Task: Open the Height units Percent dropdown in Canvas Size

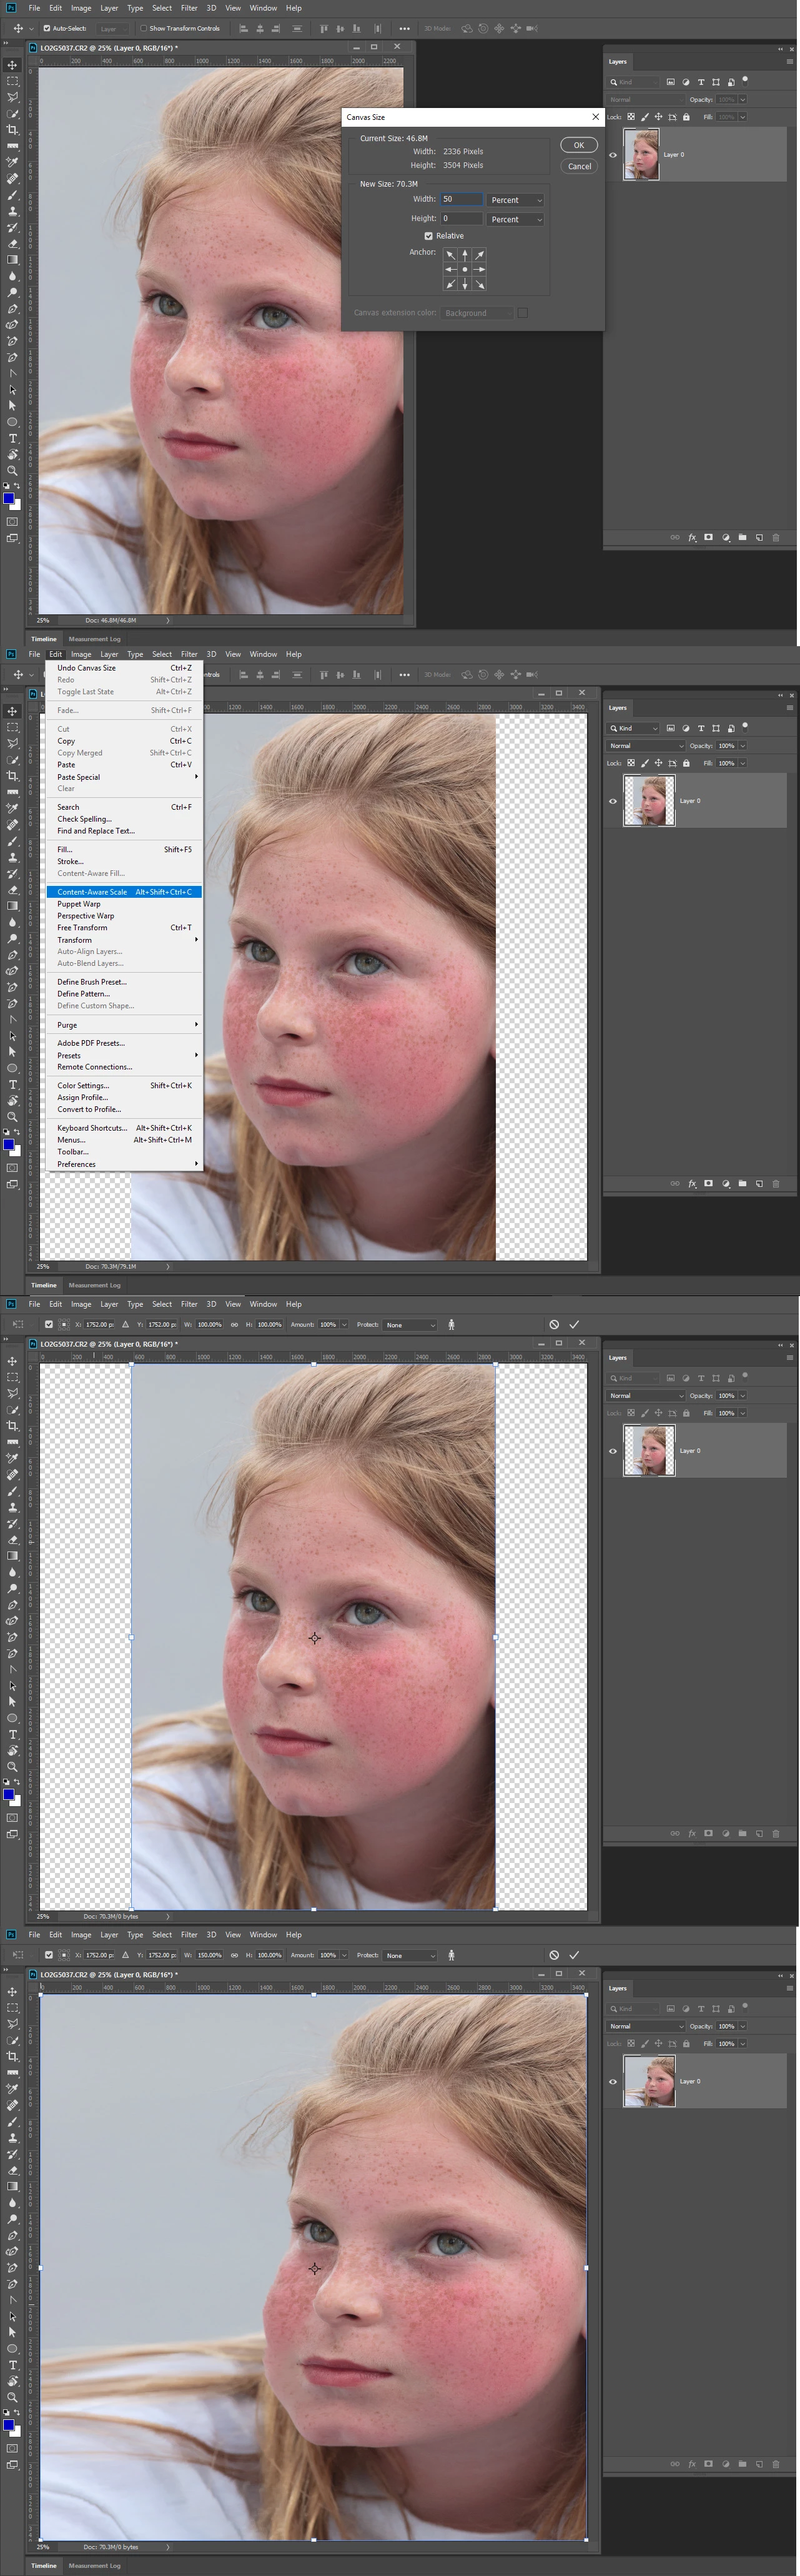Action: coord(516,219)
